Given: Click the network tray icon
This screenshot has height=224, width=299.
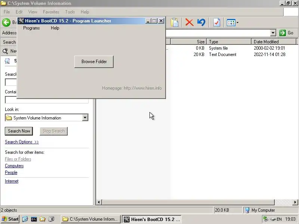Looking at the screenshot, I should click(265, 219).
